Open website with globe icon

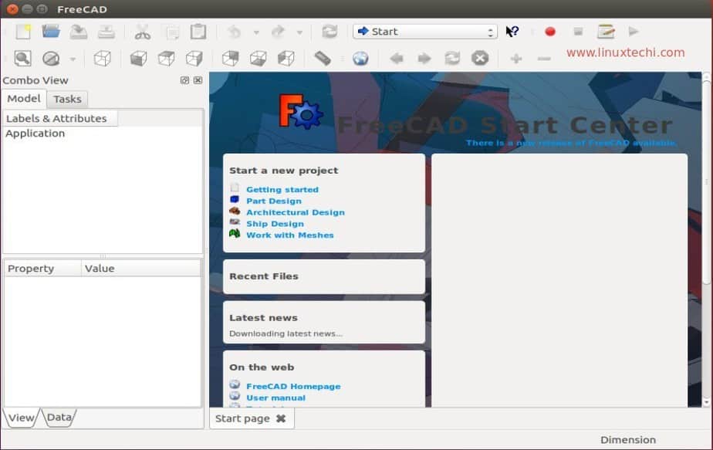click(360, 58)
